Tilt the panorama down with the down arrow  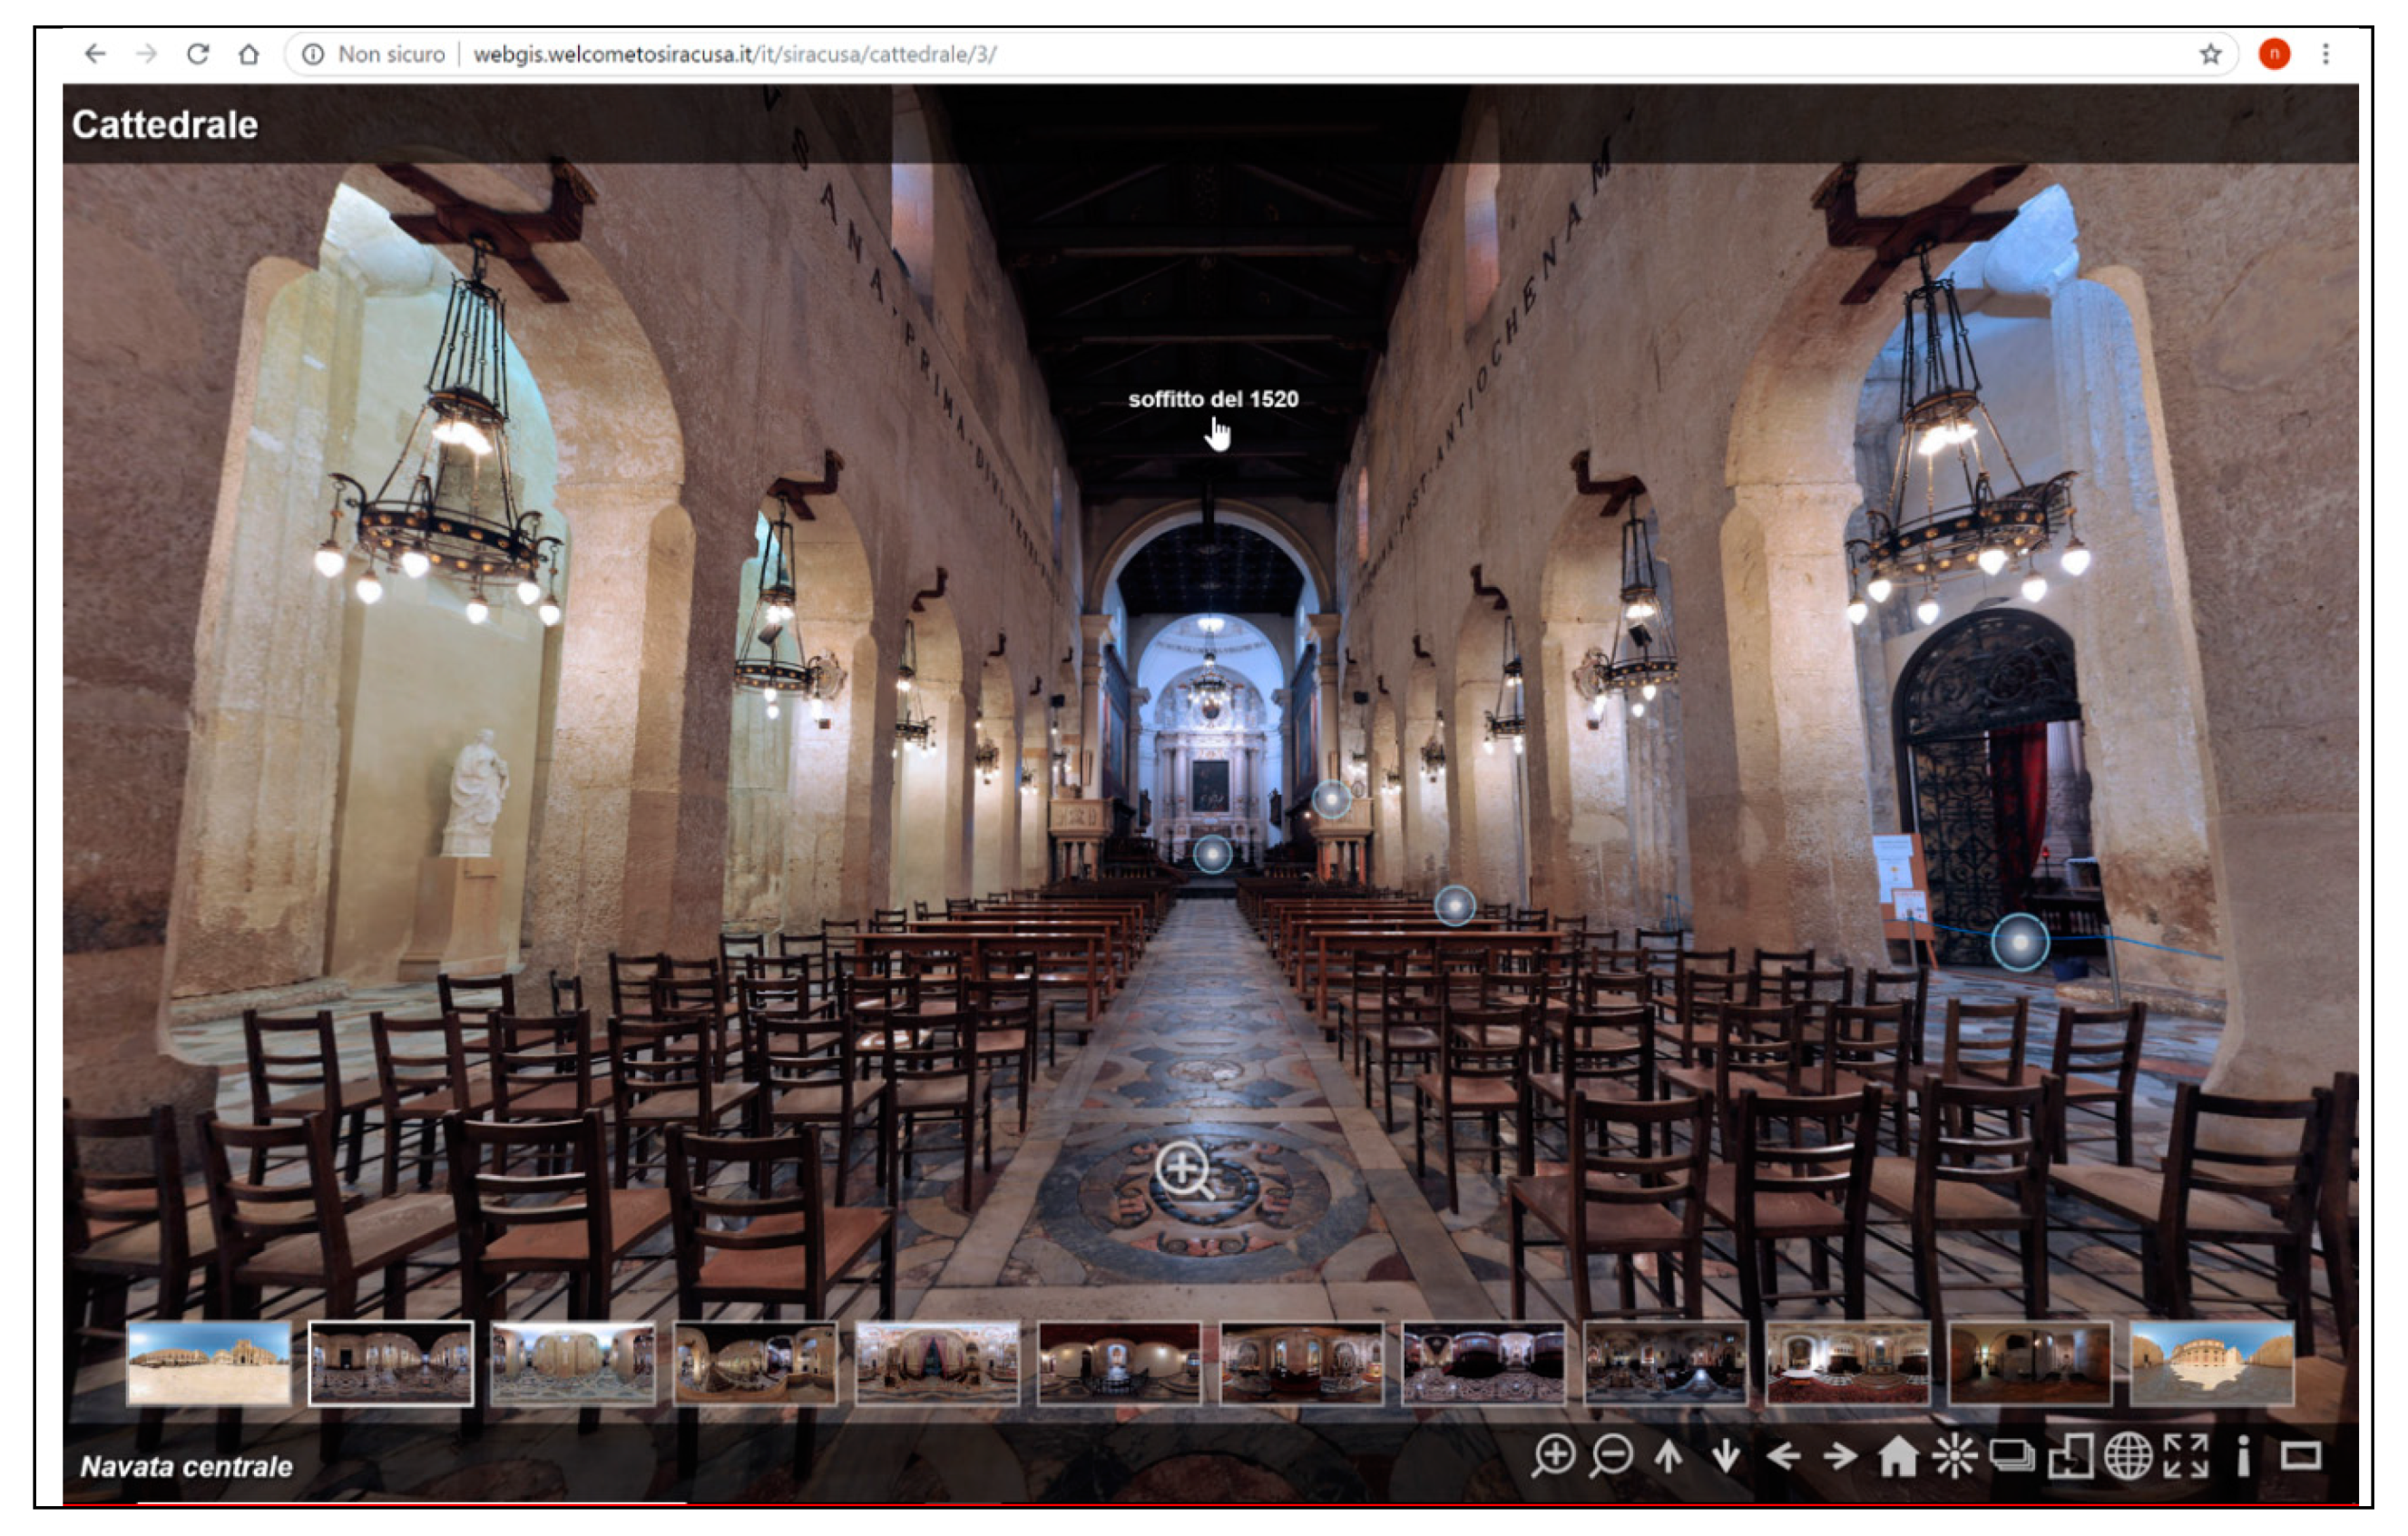tap(1726, 1456)
